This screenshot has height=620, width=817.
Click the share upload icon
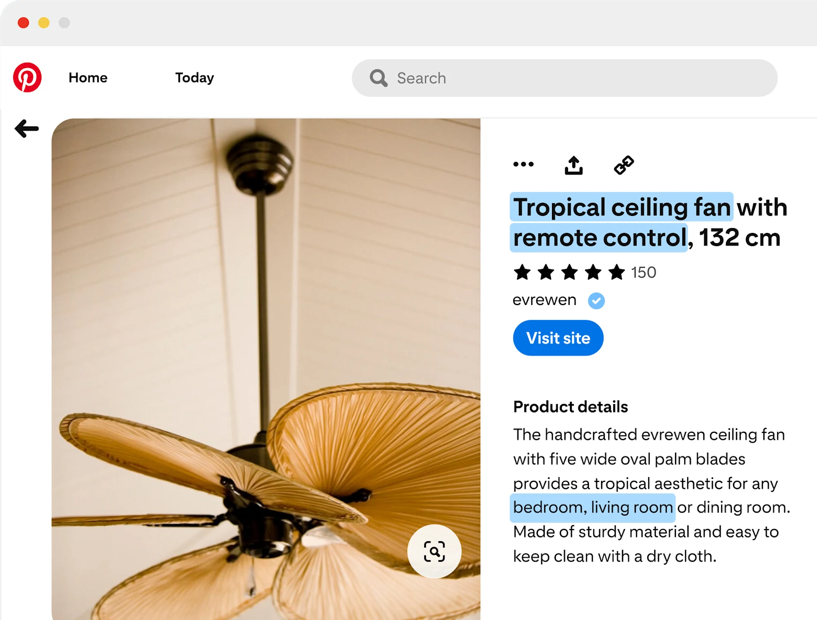pyautogui.click(x=574, y=165)
